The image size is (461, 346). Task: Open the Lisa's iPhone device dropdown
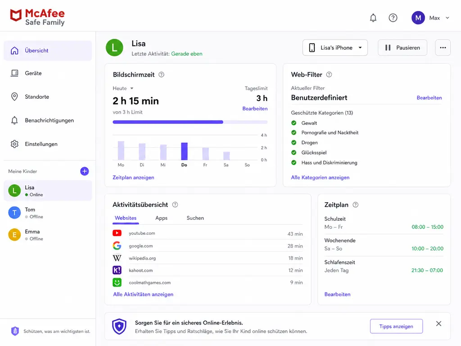[x=335, y=48]
